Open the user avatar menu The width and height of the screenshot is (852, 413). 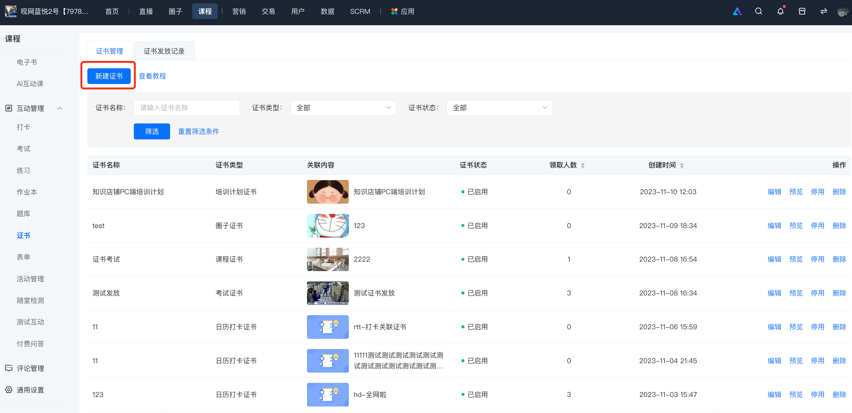pyautogui.click(x=843, y=12)
